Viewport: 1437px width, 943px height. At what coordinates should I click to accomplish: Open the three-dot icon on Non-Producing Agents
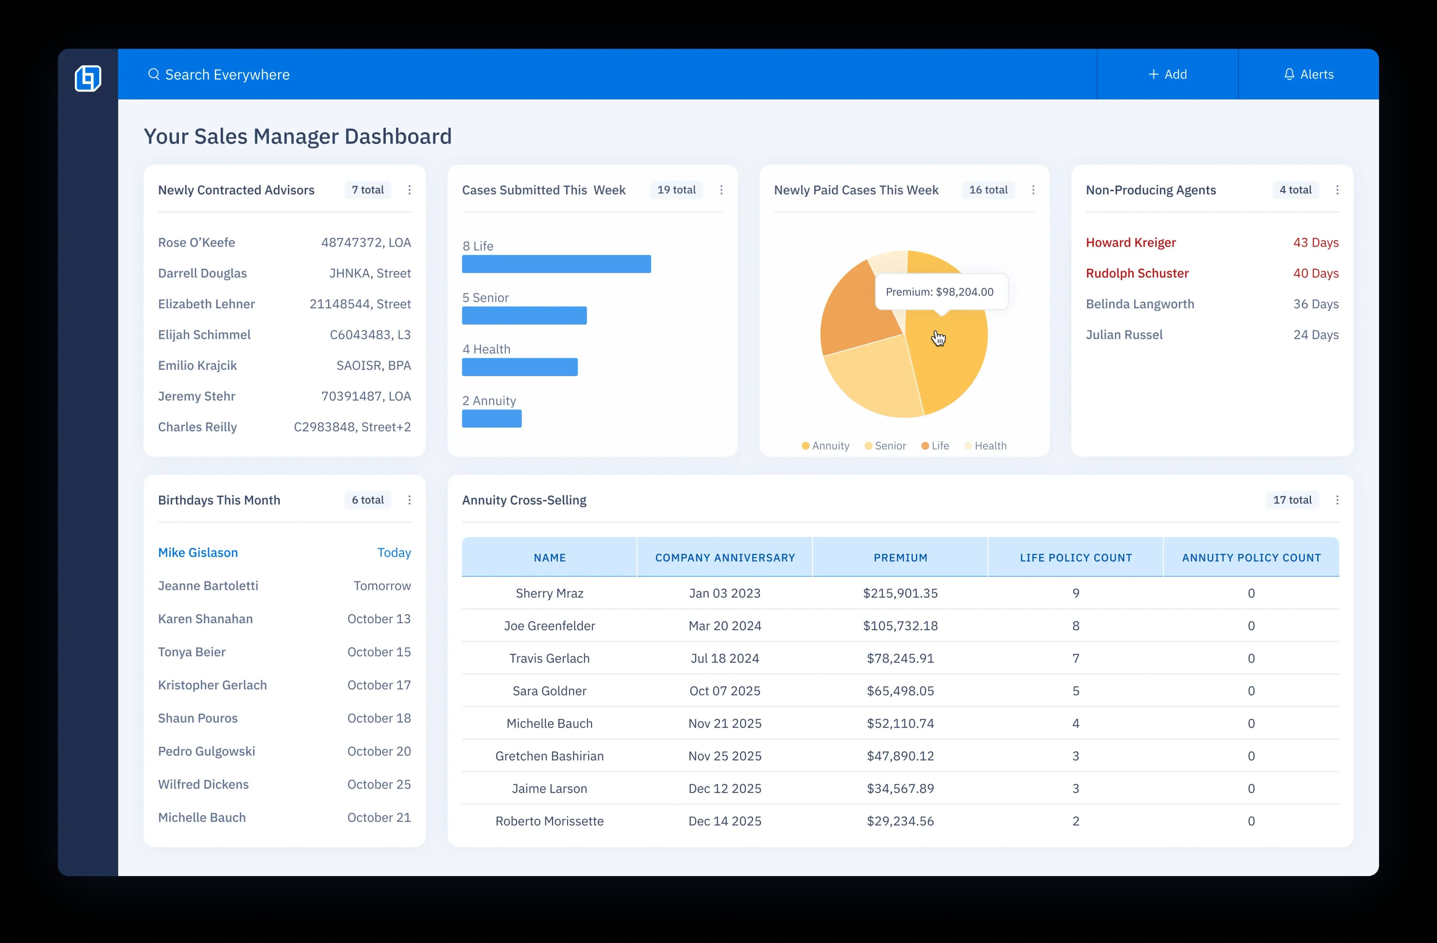click(1337, 190)
